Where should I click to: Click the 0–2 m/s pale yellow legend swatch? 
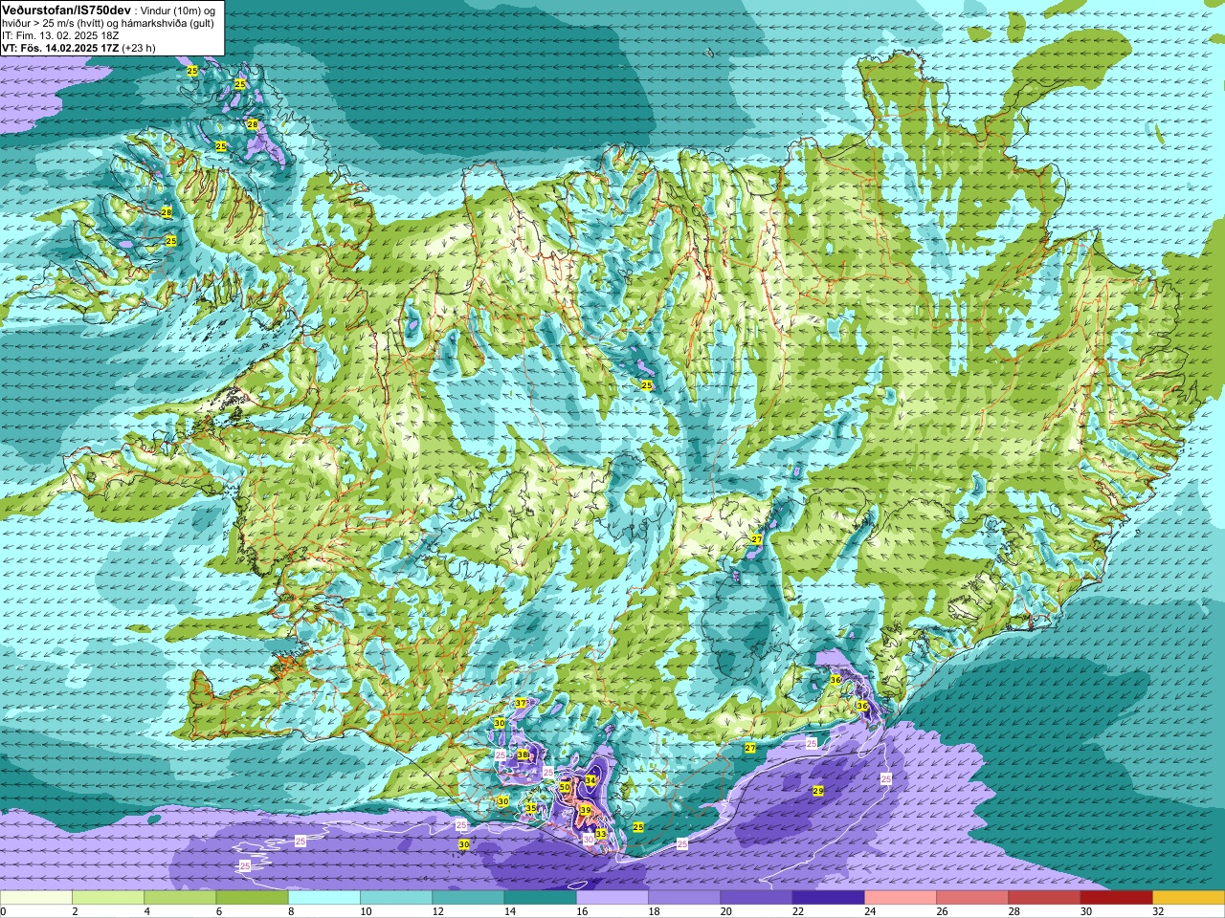tap(36, 898)
